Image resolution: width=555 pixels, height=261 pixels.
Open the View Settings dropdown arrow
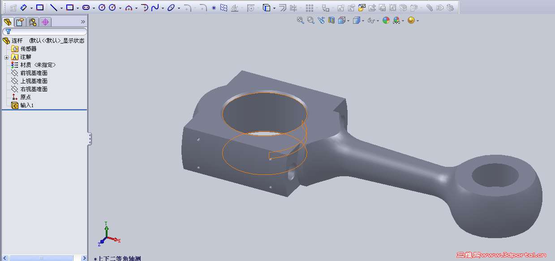(417, 21)
